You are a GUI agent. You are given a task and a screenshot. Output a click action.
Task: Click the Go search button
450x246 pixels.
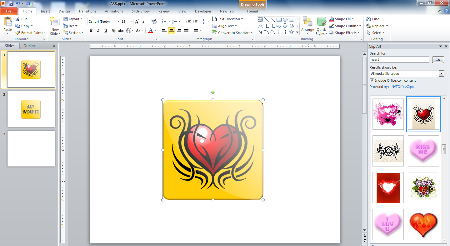(x=438, y=60)
